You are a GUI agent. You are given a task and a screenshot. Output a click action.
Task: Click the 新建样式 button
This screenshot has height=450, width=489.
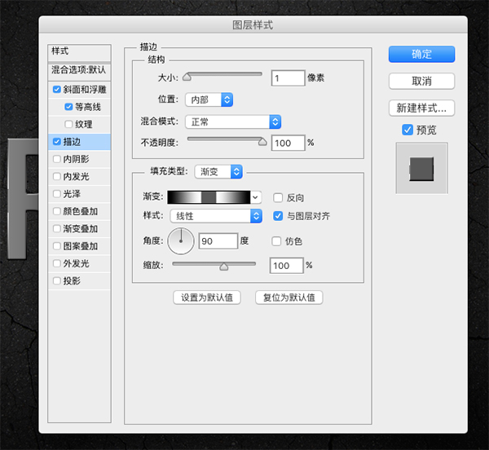(421, 108)
